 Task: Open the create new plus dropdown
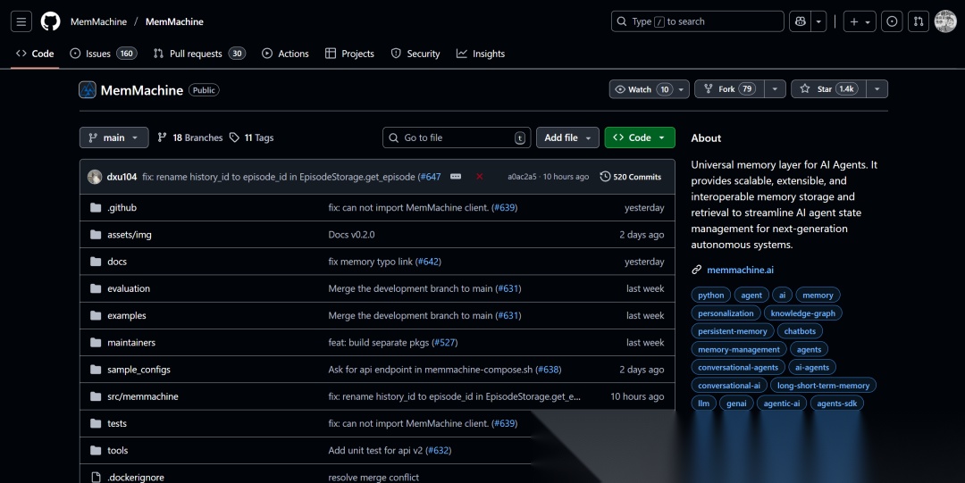coord(860,21)
